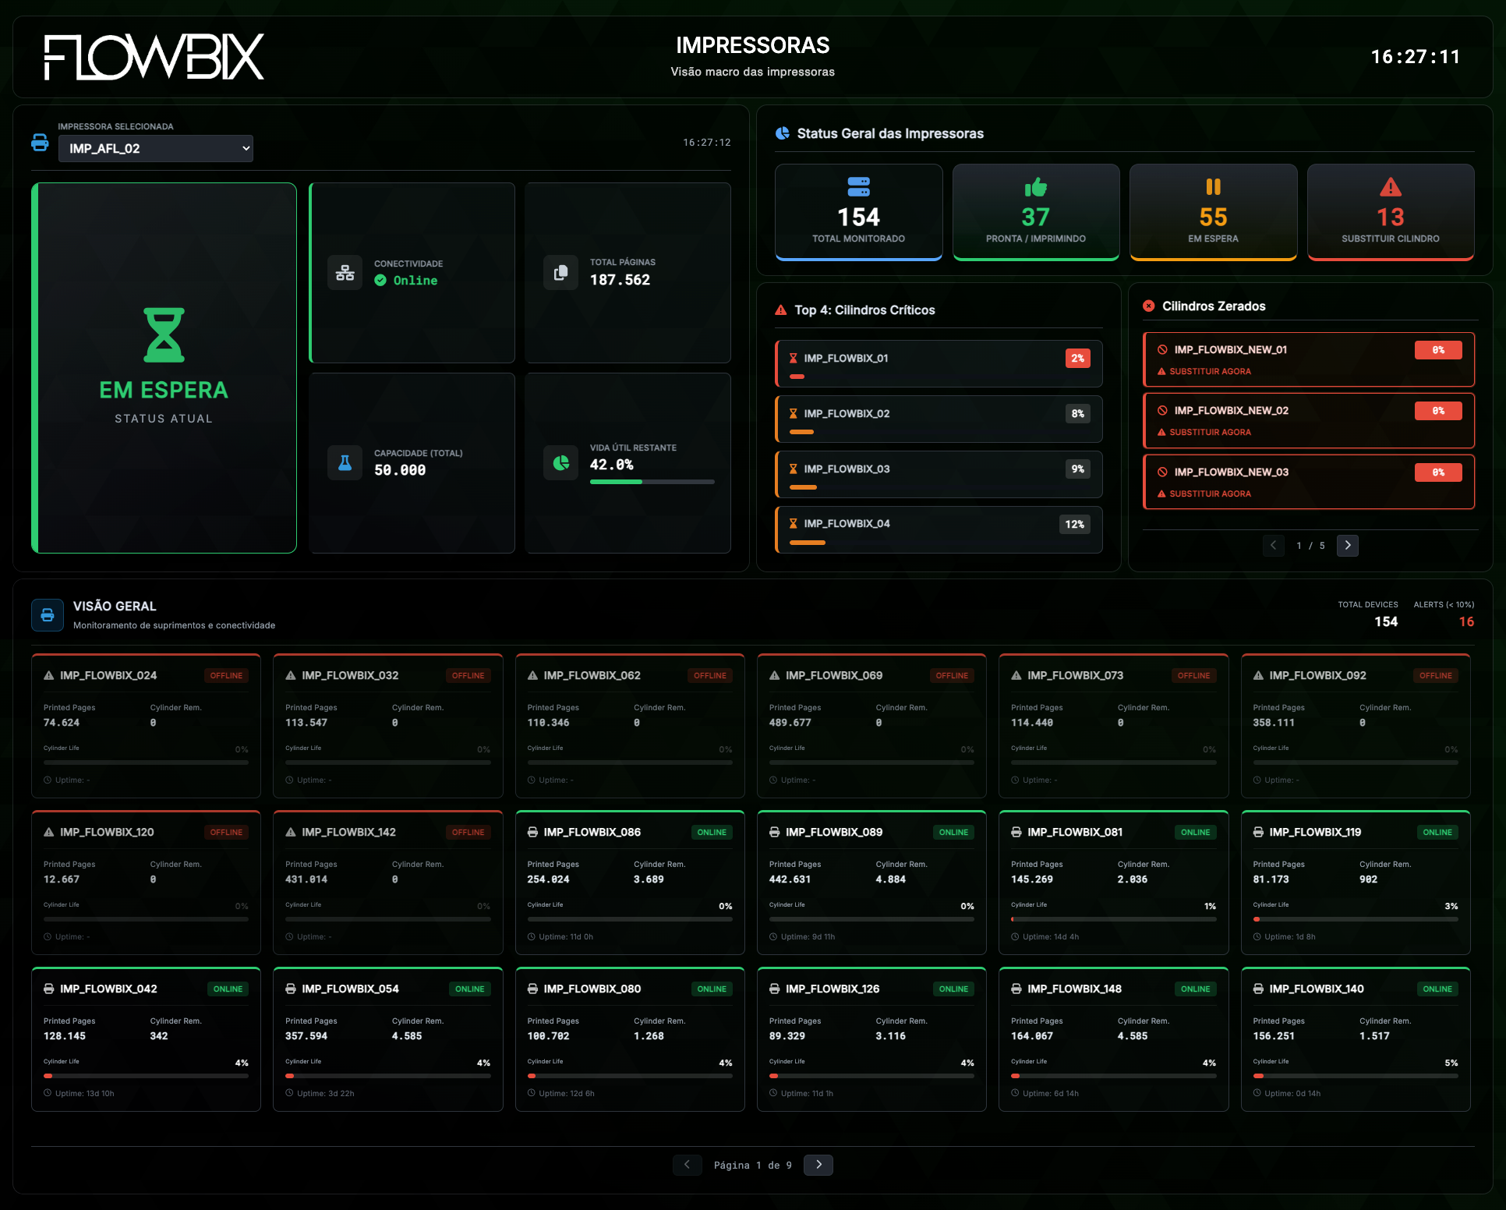Click the FLOWBIX logo
This screenshot has height=1210, width=1506.
[154, 57]
